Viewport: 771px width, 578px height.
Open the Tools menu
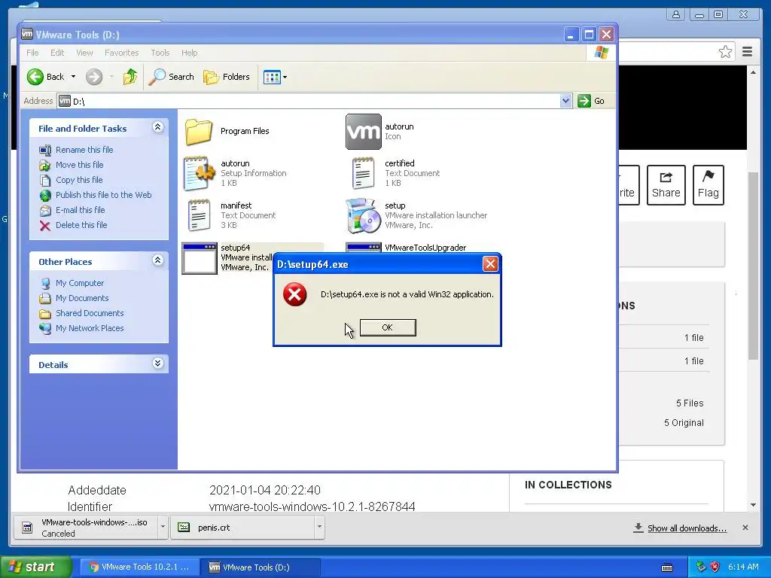click(160, 53)
